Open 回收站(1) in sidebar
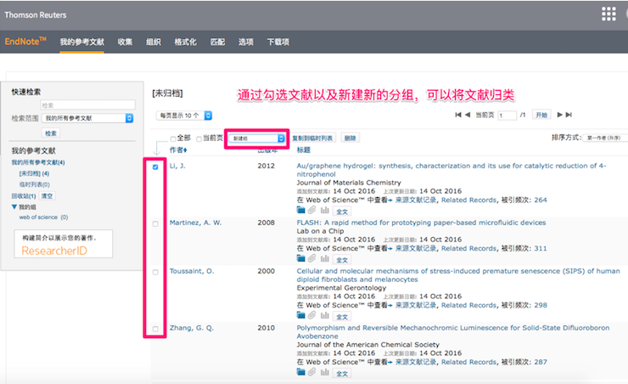The image size is (628, 384). [24, 196]
